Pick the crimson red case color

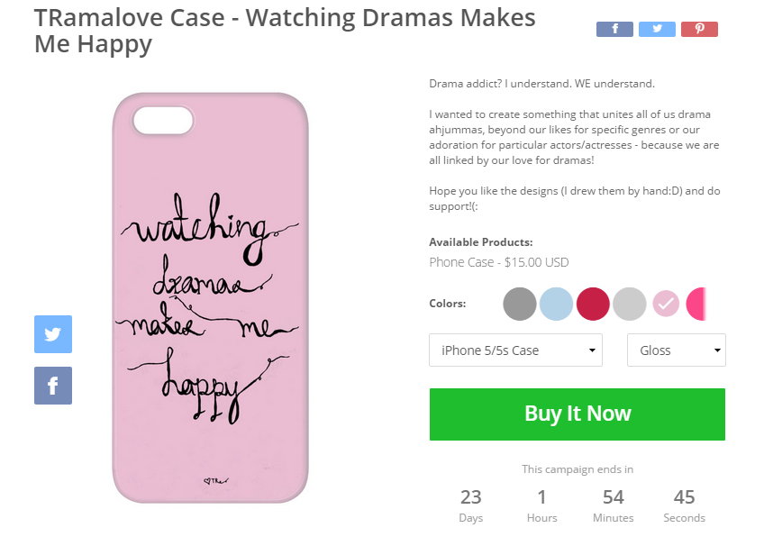click(593, 304)
